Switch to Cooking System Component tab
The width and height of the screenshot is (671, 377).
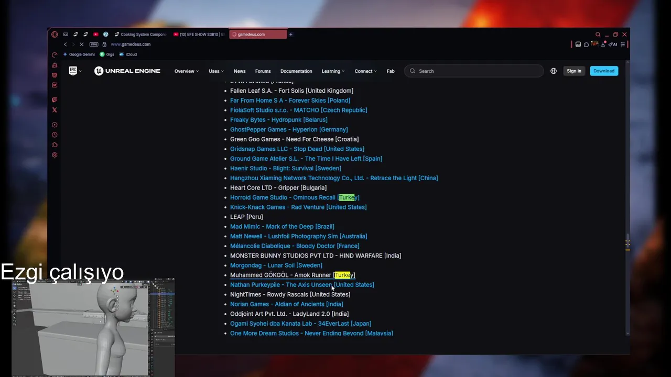pos(140,35)
